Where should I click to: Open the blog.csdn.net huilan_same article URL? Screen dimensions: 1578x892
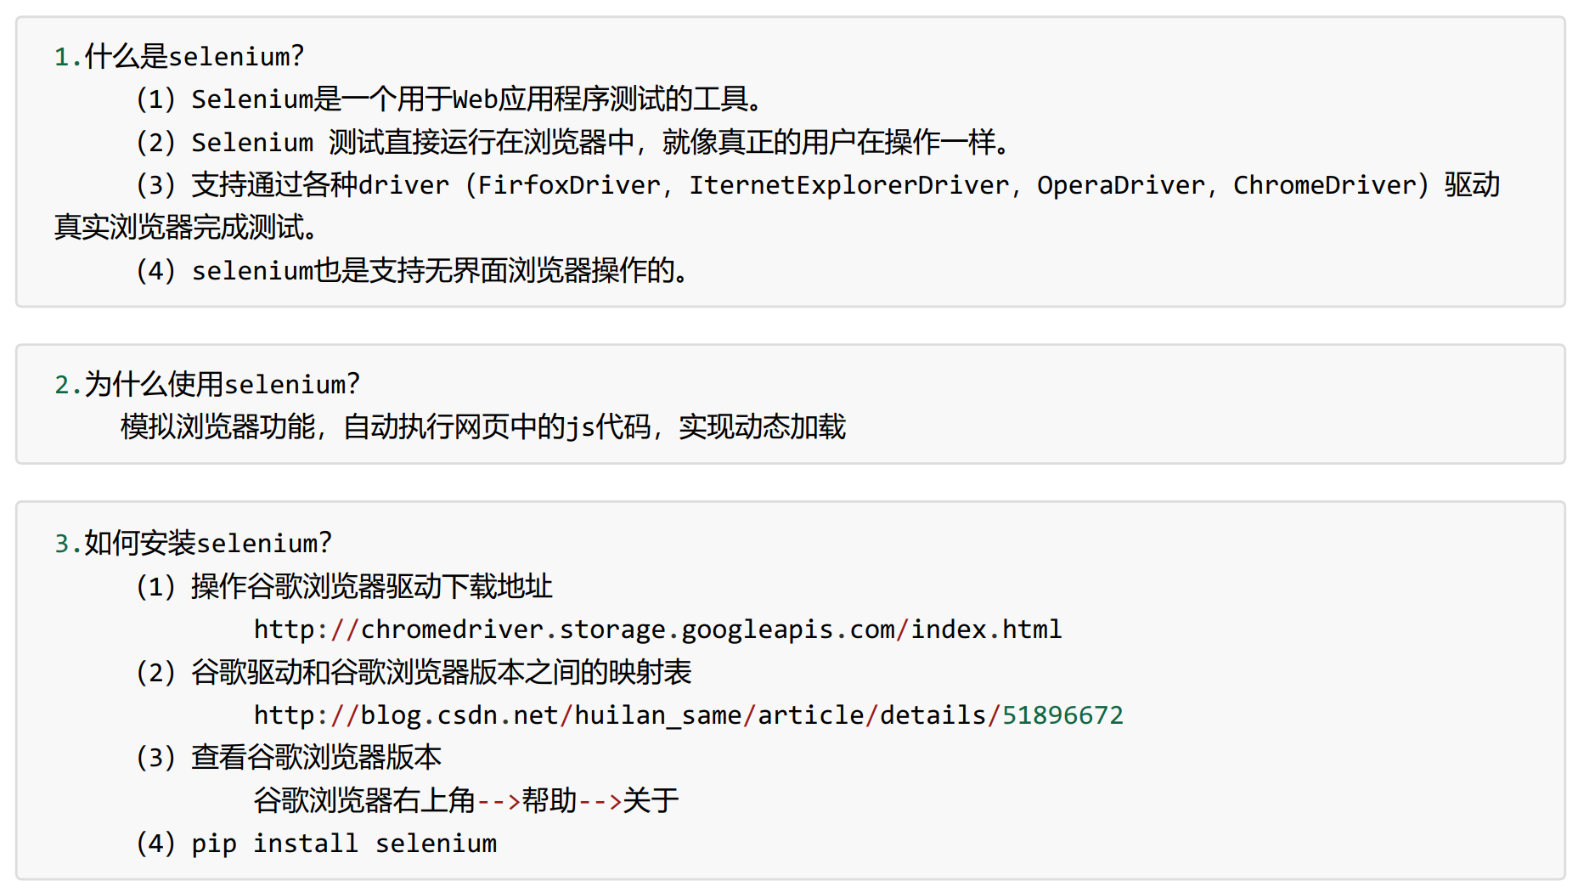(x=688, y=715)
